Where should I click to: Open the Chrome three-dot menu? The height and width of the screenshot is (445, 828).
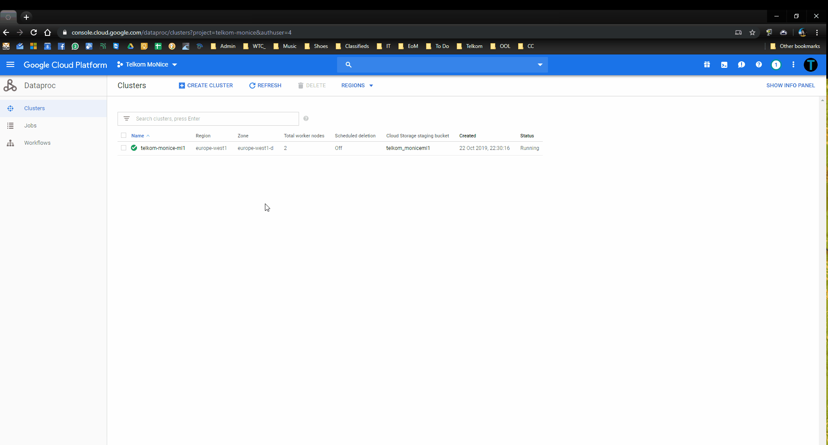point(817,32)
